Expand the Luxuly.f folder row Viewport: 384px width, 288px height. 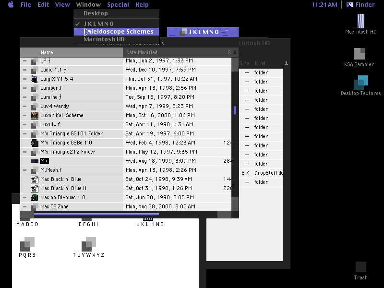pyautogui.click(x=25, y=124)
